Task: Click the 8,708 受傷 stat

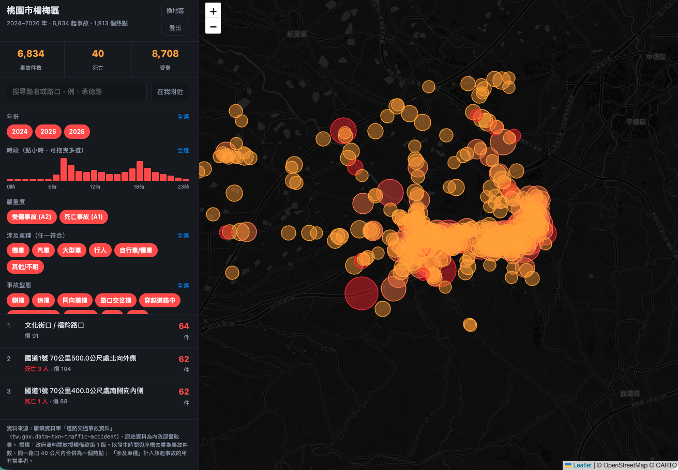Action: (x=165, y=59)
